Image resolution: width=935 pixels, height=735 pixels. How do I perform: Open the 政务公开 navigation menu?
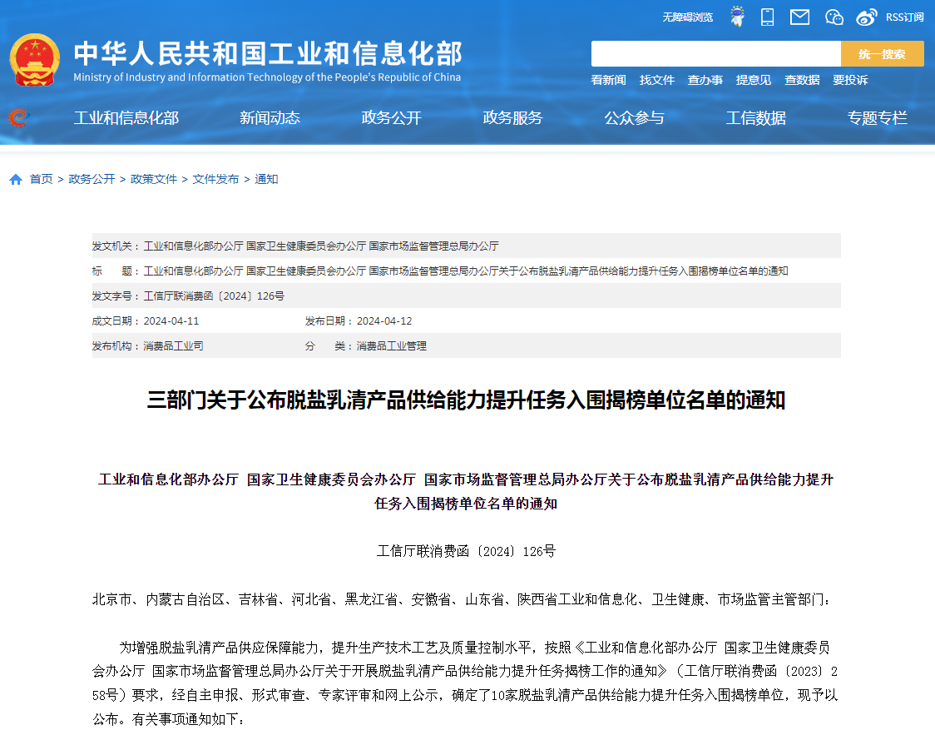pyautogui.click(x=391, y=118)
